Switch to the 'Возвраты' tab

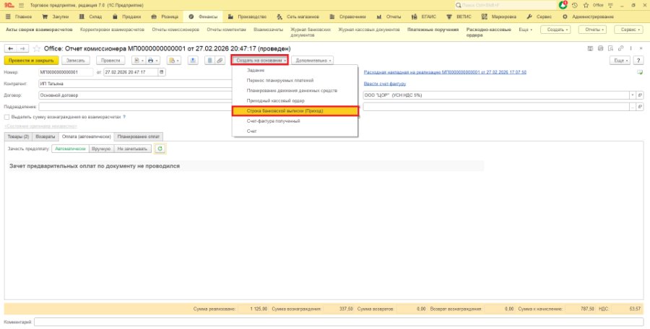[45, 136]
